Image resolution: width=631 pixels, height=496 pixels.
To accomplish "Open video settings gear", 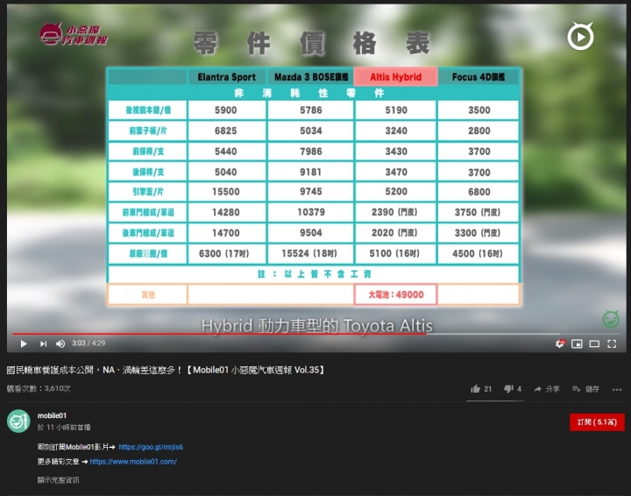I will [560, 344].
